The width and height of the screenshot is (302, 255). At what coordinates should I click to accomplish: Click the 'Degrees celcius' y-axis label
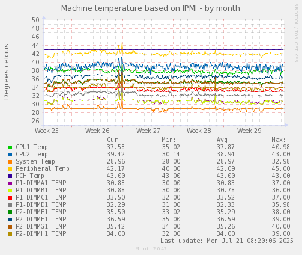click(x=6, y=72)
